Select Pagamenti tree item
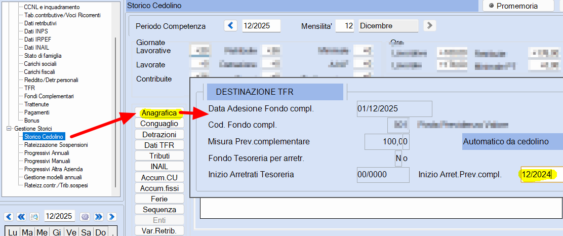This screenshot has width=563, height=236. (36, 112)
